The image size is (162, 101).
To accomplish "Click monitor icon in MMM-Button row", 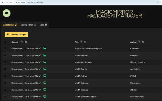I will click(45, 76).
